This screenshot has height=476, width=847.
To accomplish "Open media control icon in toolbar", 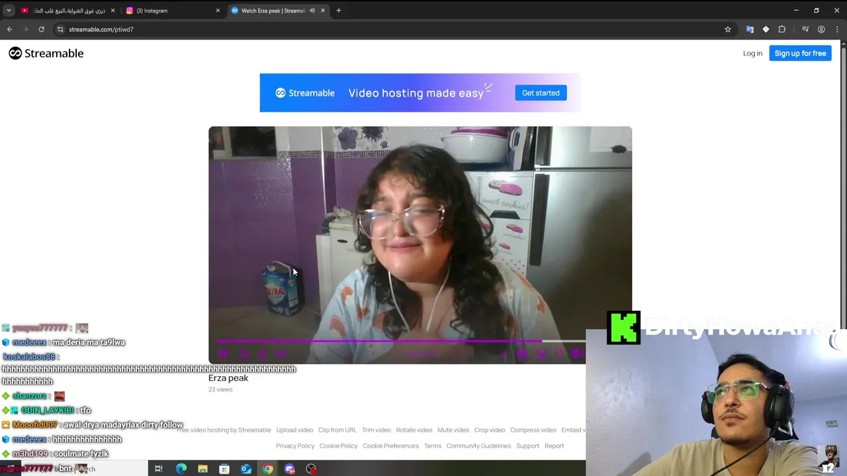I will point(805,29).
